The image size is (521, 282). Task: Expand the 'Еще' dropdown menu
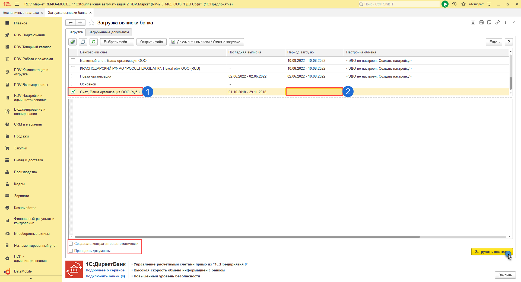(x=494, y=42)
